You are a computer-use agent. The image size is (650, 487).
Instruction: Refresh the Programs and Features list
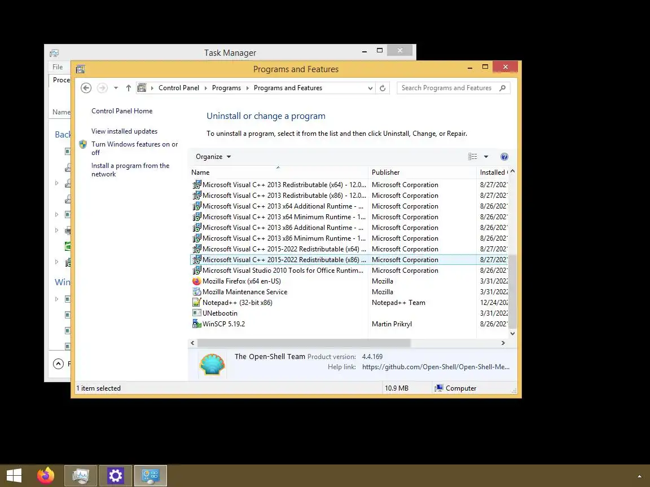(x=383, y=88)
